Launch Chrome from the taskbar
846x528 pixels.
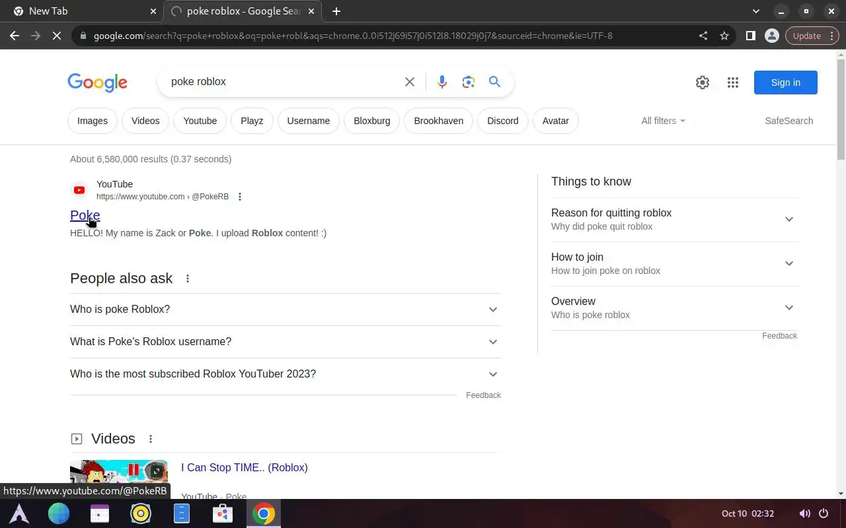tap(263, 513)
